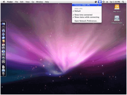
Task: Open iChat speech bubble icon
Action: click(x=3, y=38)
